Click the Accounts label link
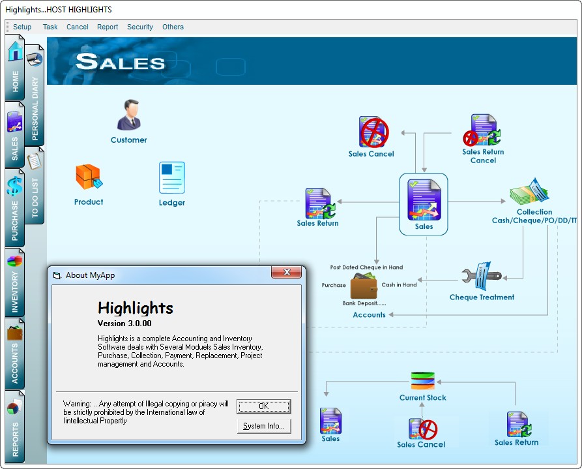The width and height of the screenshot is (582, 469). point(369,315)
